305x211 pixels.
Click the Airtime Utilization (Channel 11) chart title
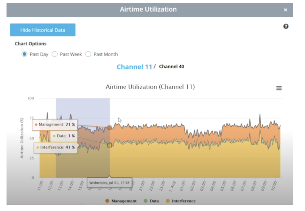click(x=150, y=87)
